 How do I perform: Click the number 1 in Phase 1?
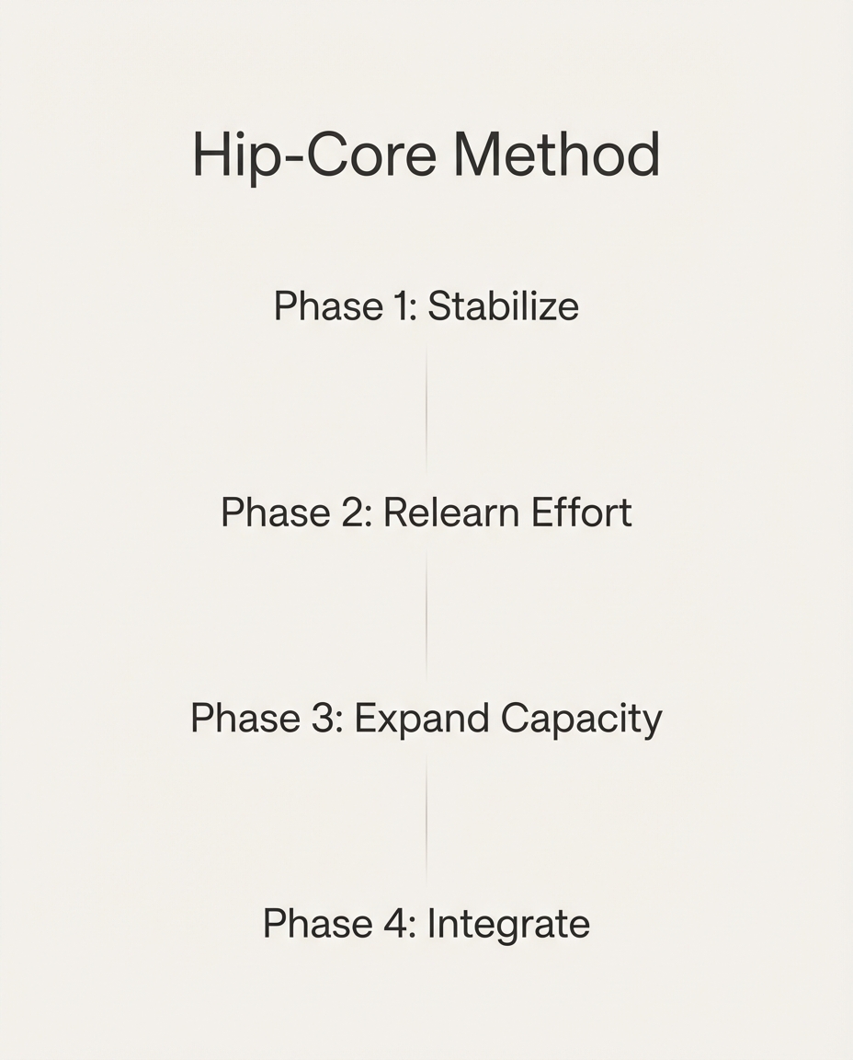tap(404, 306)
